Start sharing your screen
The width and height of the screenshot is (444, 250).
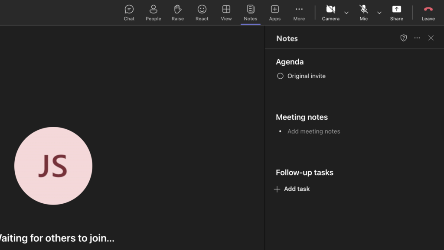(x=397, y=12)
